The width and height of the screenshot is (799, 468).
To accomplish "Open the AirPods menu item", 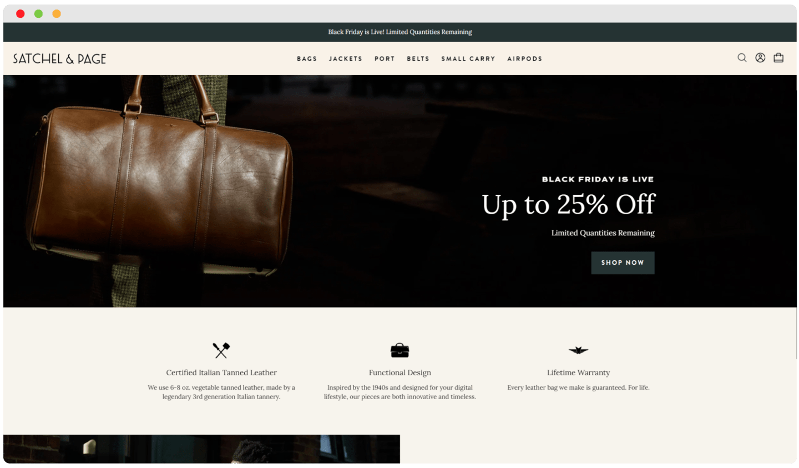I will [x=524, y=59].
